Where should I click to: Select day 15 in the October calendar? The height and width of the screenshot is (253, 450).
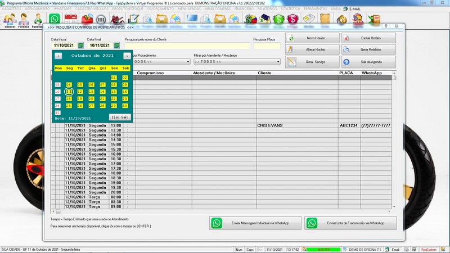click(x=114, y=92)
